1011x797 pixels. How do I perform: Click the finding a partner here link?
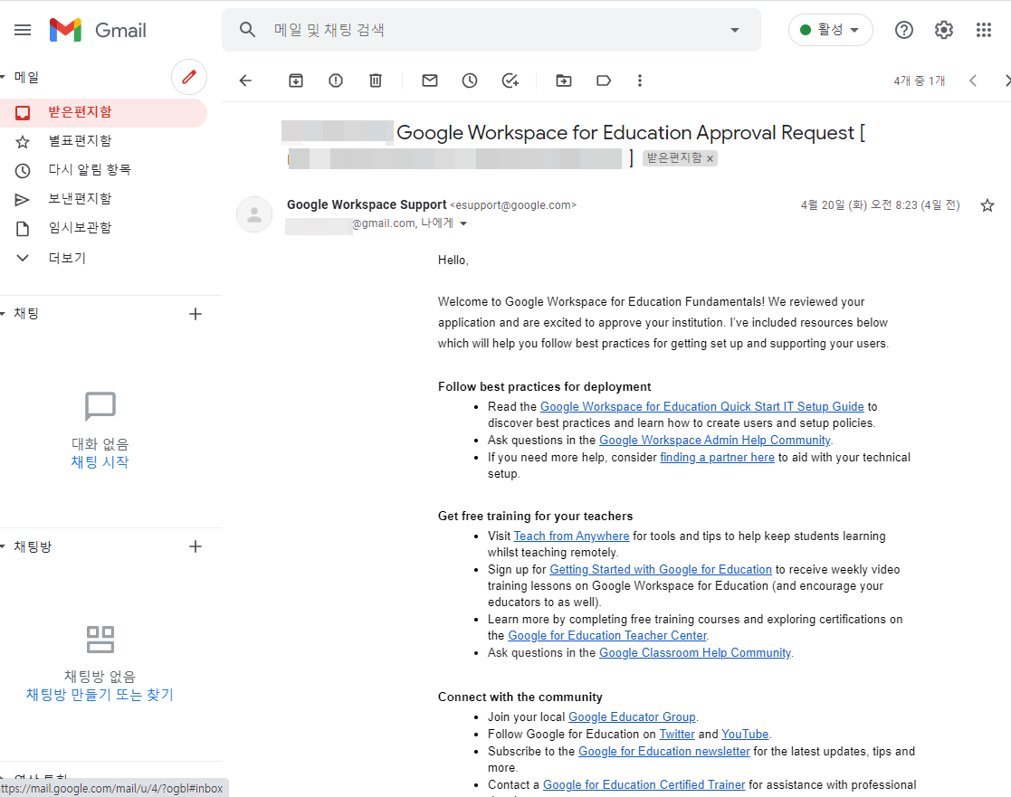717,458
